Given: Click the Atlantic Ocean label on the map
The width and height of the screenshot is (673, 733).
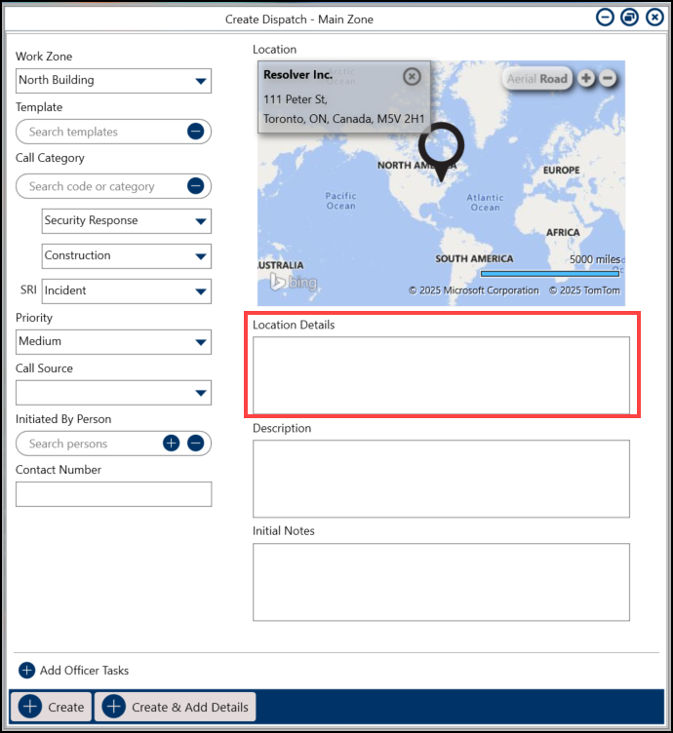Looking at the screenshot, I should coord(485,203).
